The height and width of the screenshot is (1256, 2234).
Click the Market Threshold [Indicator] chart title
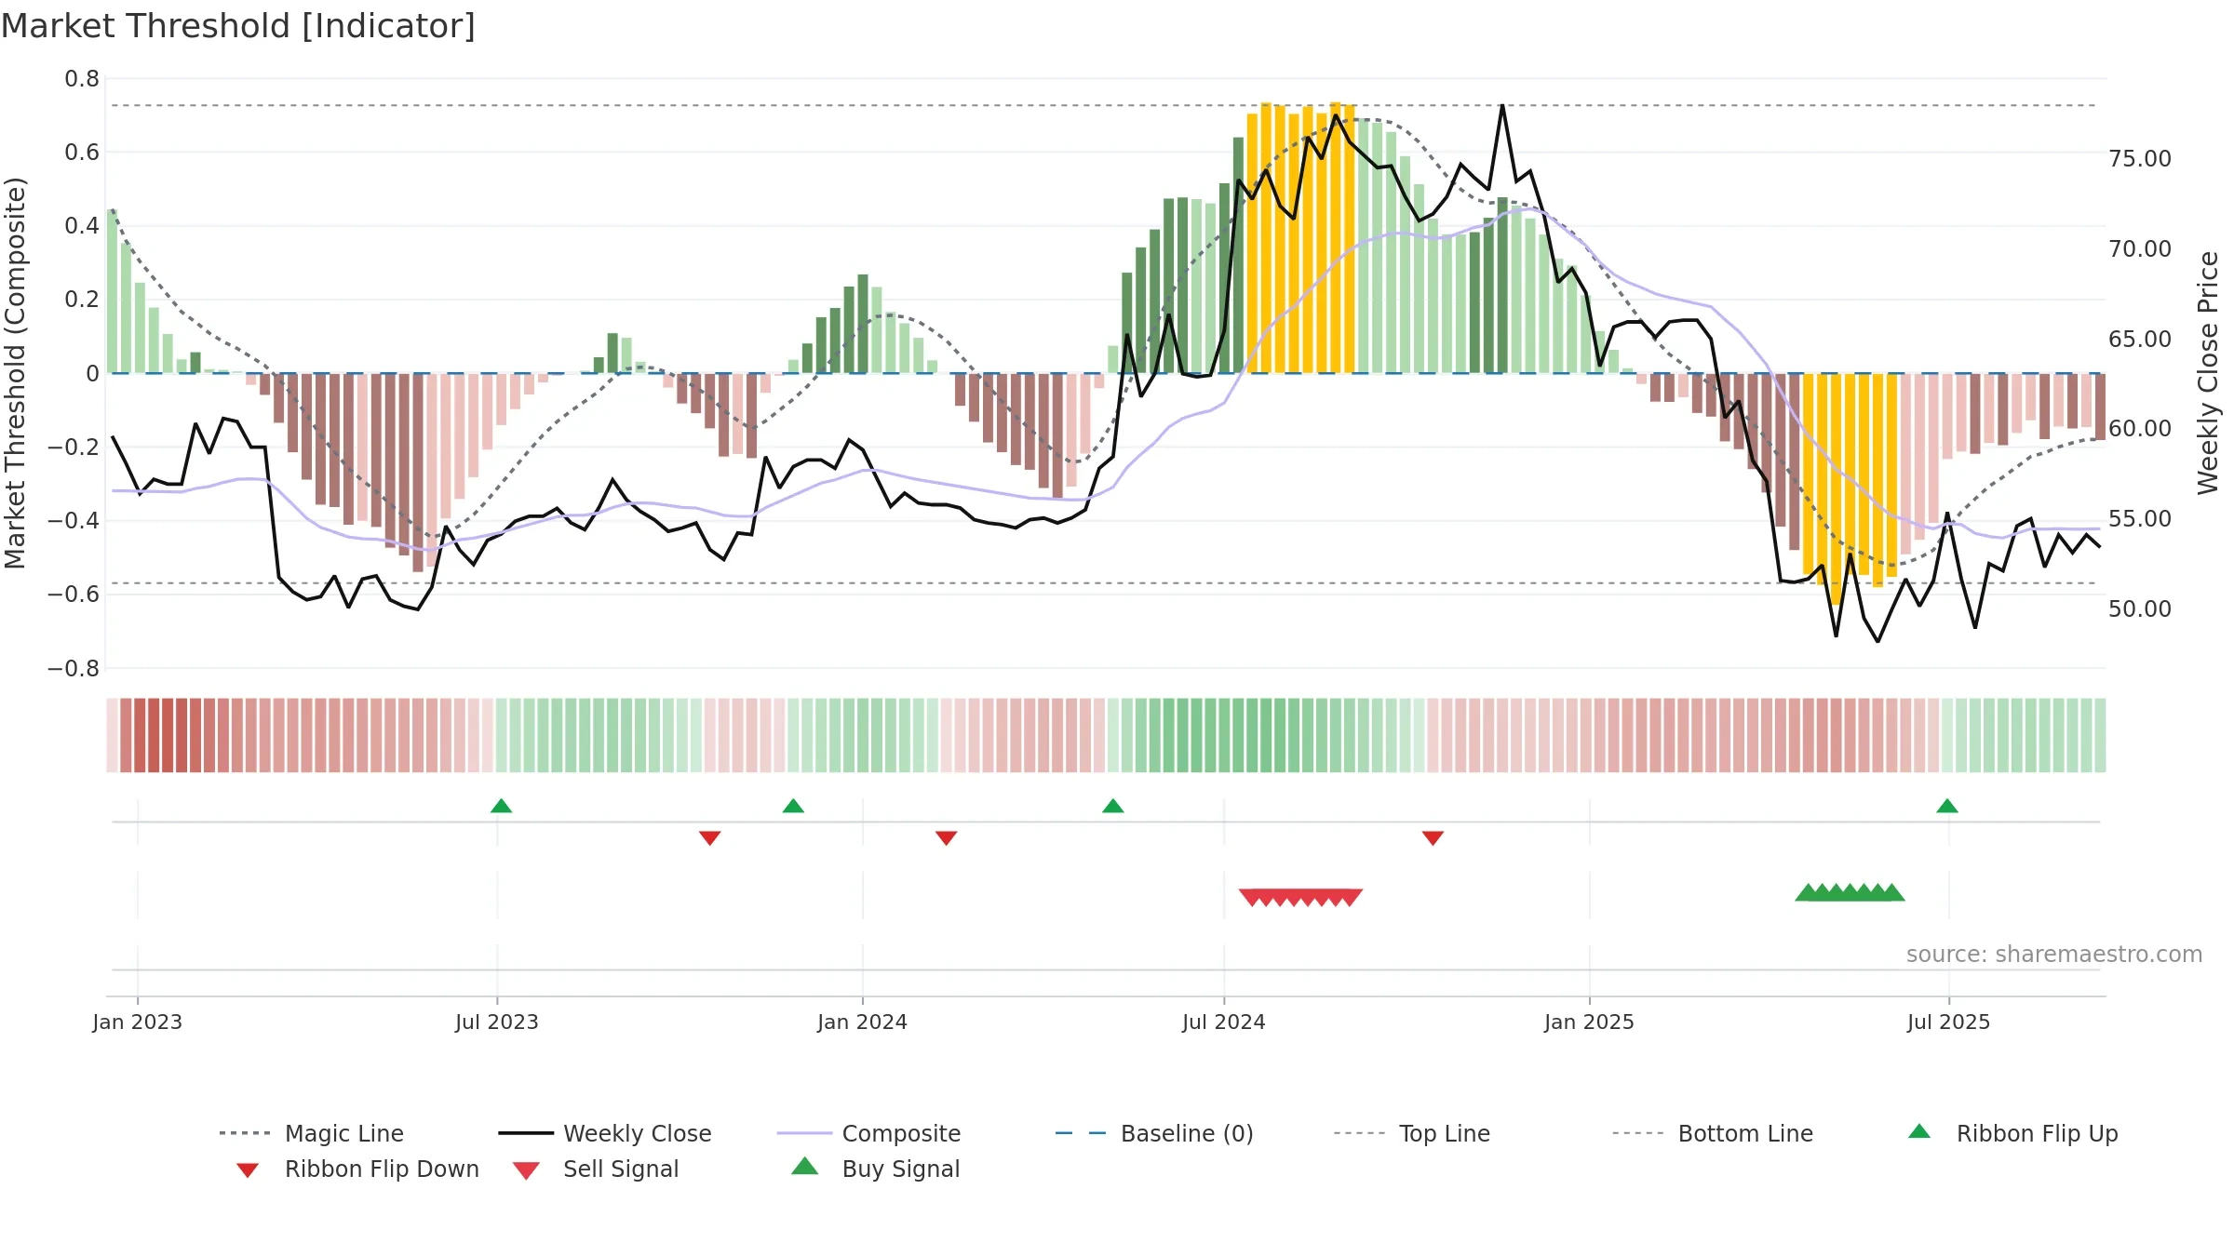238,26
